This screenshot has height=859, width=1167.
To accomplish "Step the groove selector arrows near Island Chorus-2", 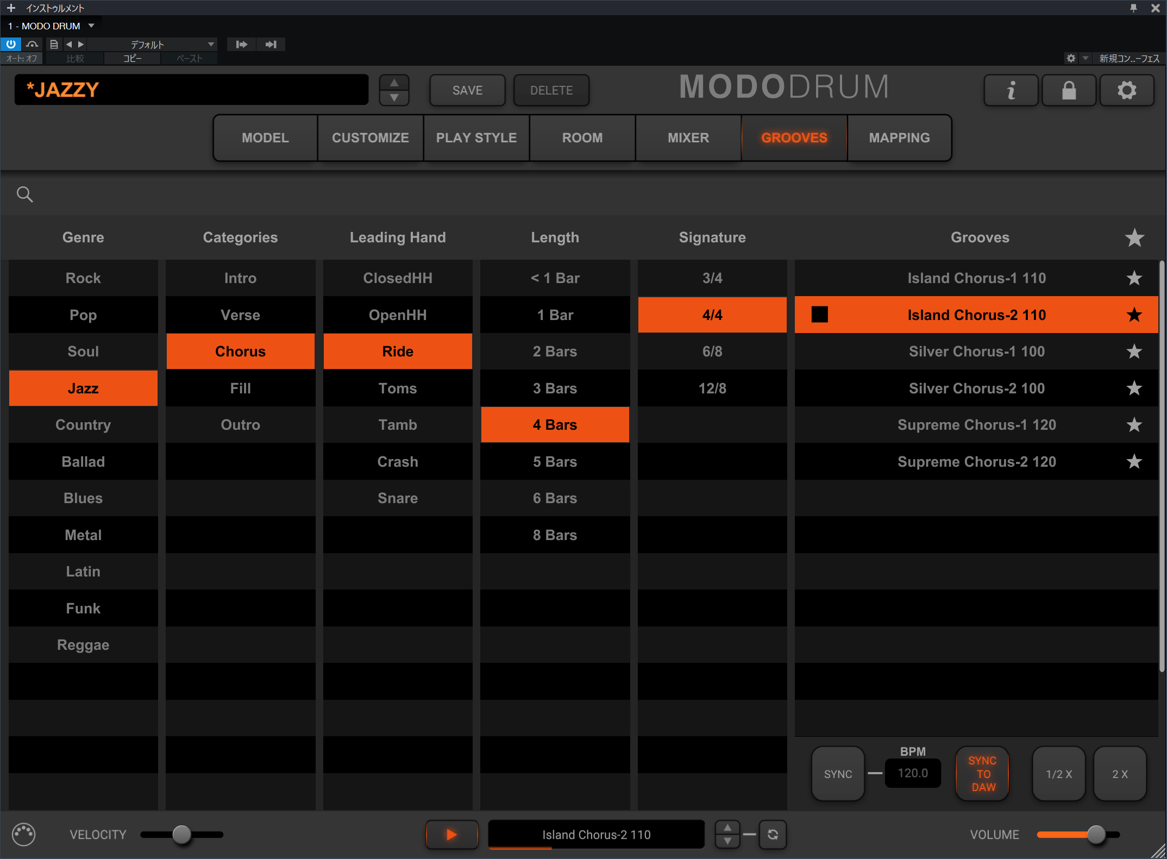I will tap(727, 834).
